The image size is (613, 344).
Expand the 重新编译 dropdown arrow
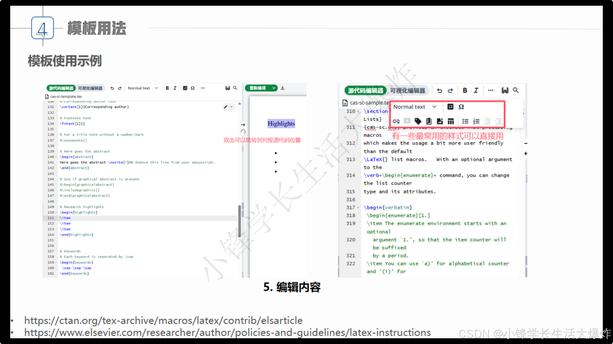coord(274,88)
